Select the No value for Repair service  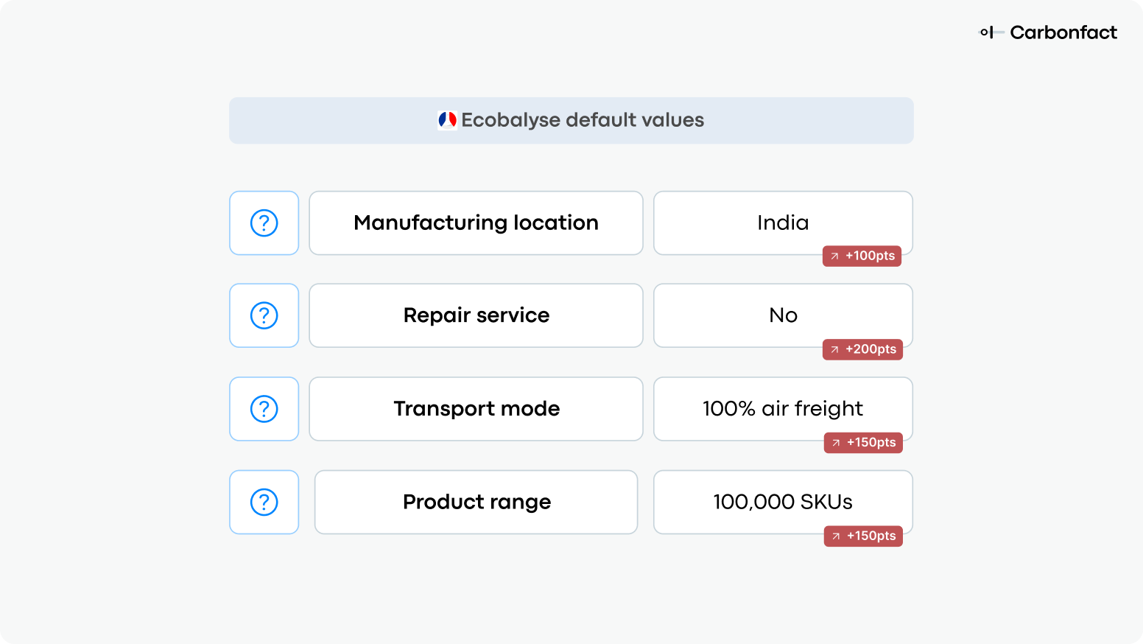tap(783, 315)
